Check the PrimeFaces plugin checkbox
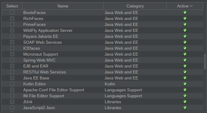 (12, 24)
